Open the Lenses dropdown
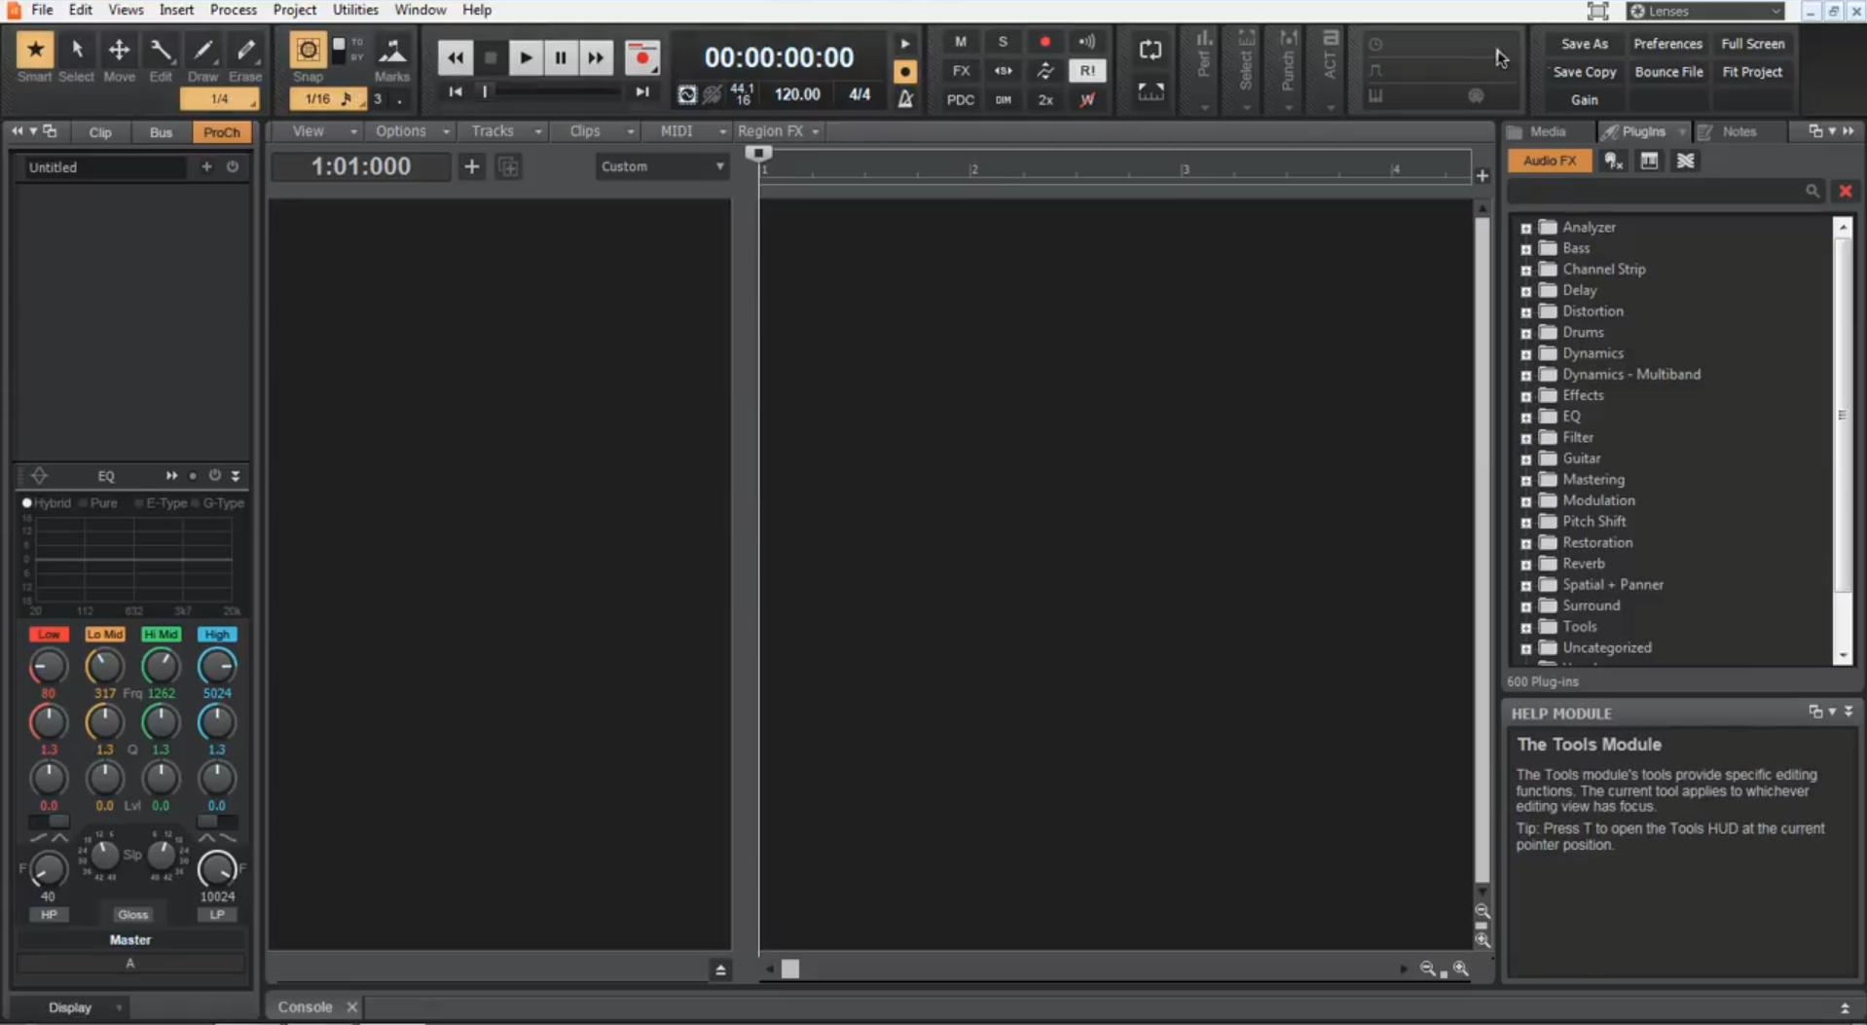The height and width of the screenshot is (1025, 1867). pos(1706,11)
